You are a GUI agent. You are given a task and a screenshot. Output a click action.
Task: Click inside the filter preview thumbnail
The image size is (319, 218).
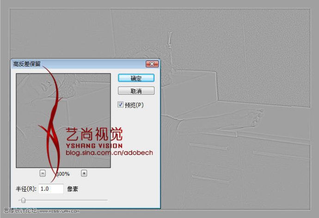point(63,121)
